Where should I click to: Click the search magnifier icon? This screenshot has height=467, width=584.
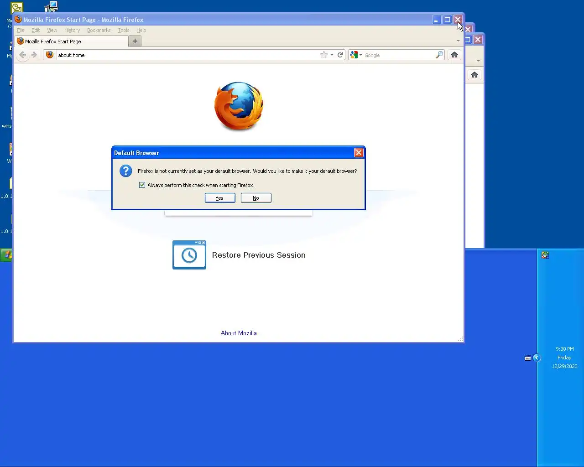pos(439,55)
